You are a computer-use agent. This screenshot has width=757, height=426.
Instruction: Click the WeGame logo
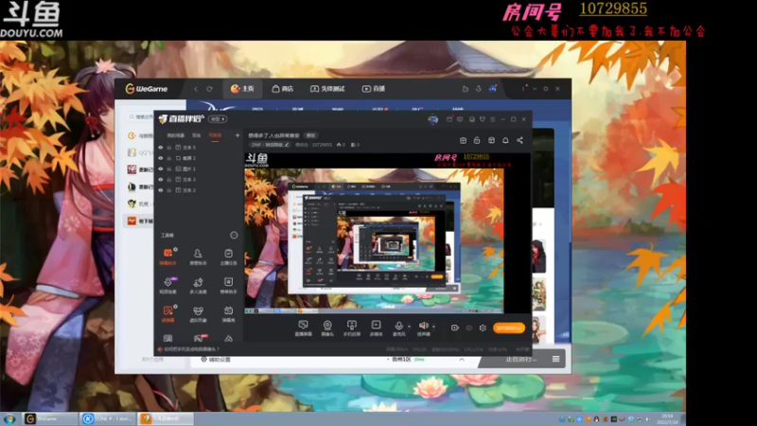pos(147,89)
